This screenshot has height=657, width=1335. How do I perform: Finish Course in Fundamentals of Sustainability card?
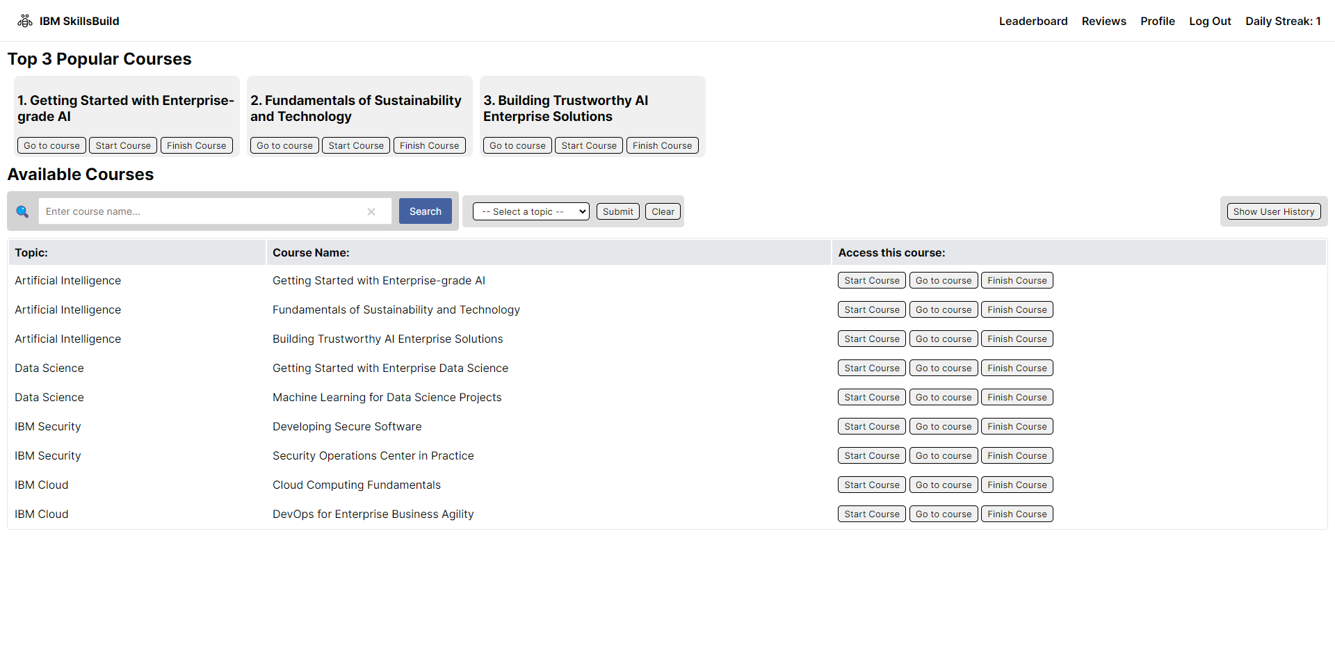(430, 145)
